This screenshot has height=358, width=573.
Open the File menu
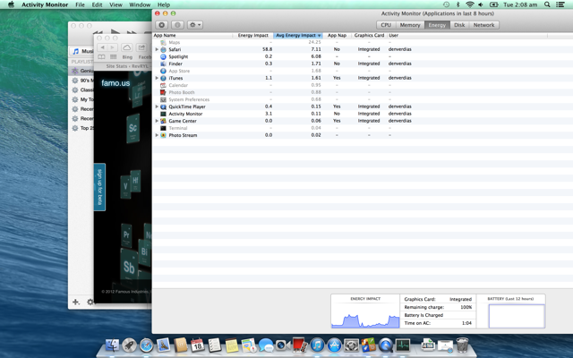[80, 4]
